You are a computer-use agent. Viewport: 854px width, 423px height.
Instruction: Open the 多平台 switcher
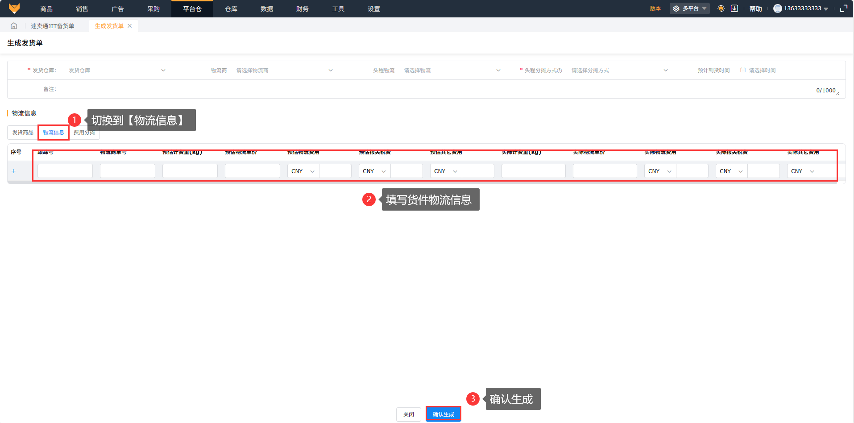pyautogui.click(x=690, y=8)
